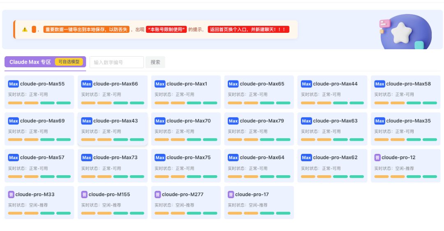Click the purple badge on cloude-pro-M277

point(157,194)
